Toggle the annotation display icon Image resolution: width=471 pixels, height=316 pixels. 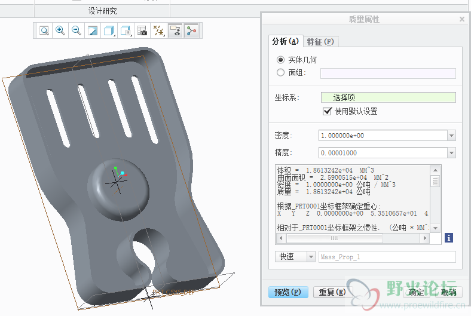click(x=175, y=30)
